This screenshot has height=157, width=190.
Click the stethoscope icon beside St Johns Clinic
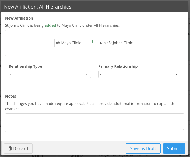[106, 43]
